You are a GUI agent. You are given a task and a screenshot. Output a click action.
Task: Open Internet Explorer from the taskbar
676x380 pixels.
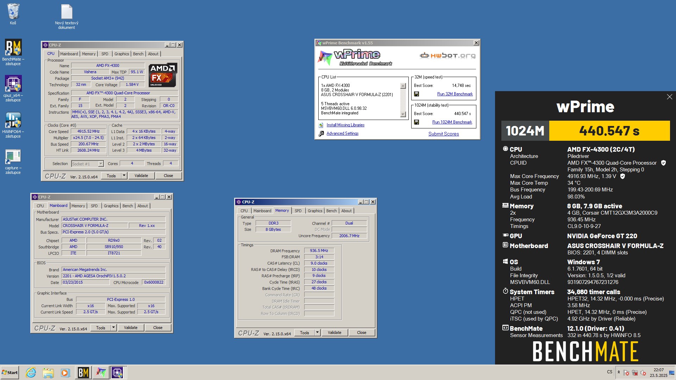pyautogui.click(x=31, y=373)
